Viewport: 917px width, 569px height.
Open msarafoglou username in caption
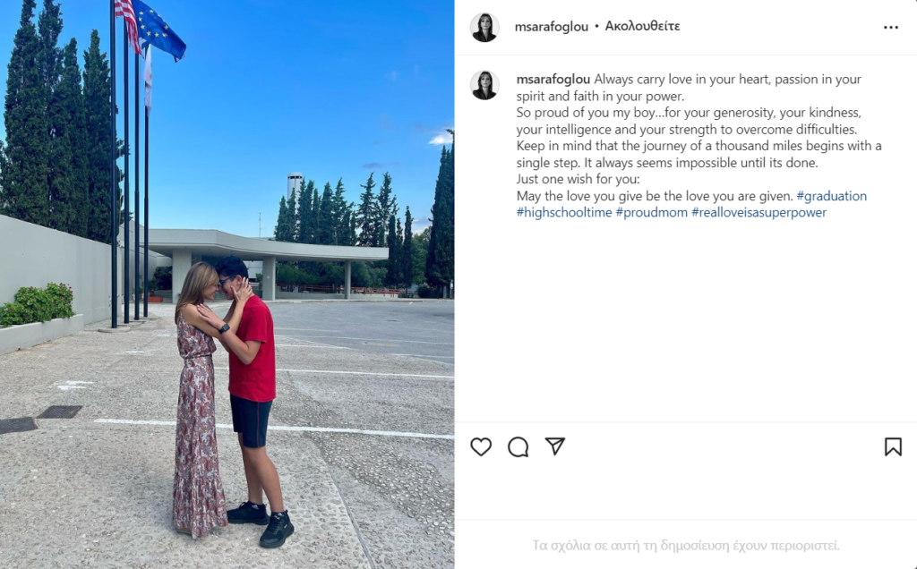(x=553, y=80)
